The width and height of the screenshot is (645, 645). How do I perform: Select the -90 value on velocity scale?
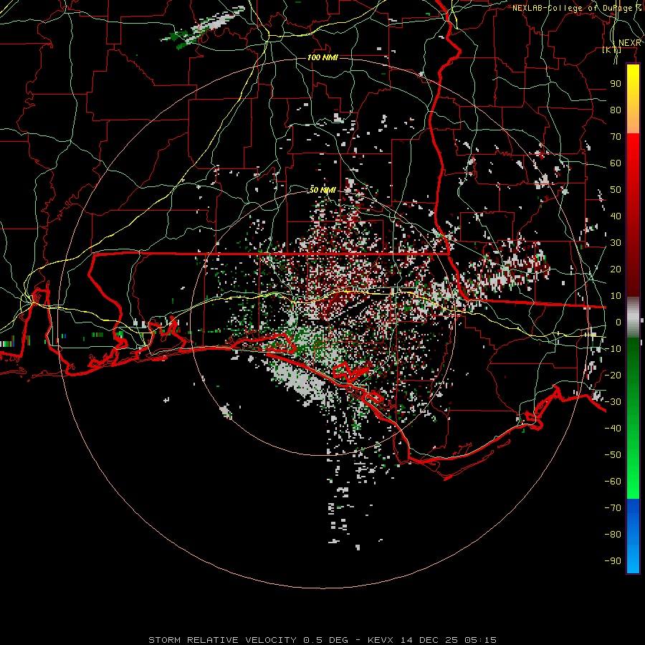613,561
